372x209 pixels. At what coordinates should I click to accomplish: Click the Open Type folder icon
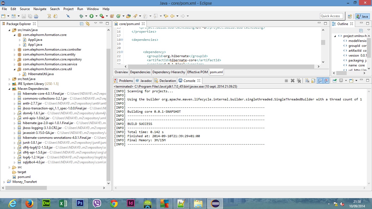point(129,16)
